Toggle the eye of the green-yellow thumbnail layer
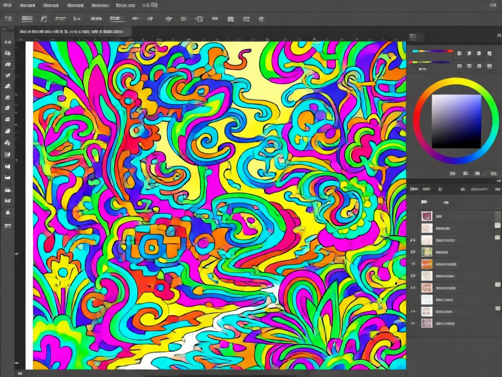502x377 pixels. click(413, 252)
